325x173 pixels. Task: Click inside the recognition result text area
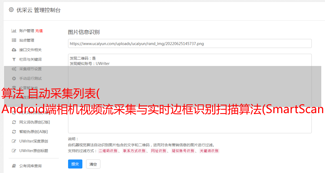click(x=190, y=94)
